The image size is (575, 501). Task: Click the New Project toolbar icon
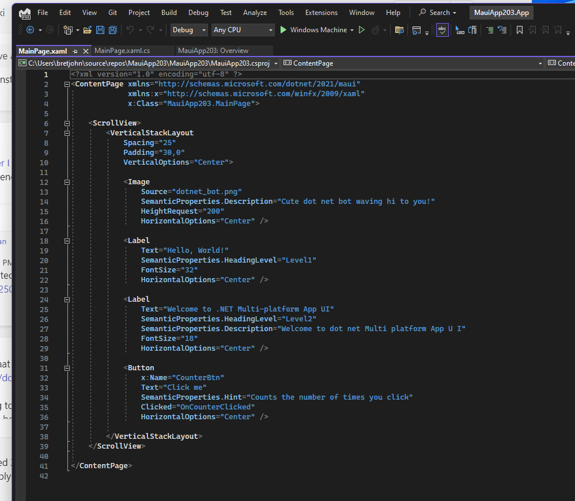coord(67,29)
